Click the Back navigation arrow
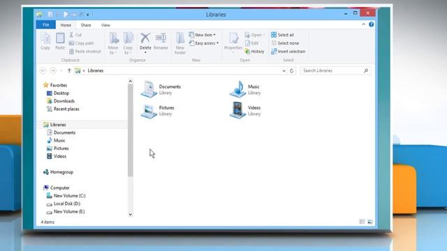This screenshot has height=251, width=447. pos(43,70)
